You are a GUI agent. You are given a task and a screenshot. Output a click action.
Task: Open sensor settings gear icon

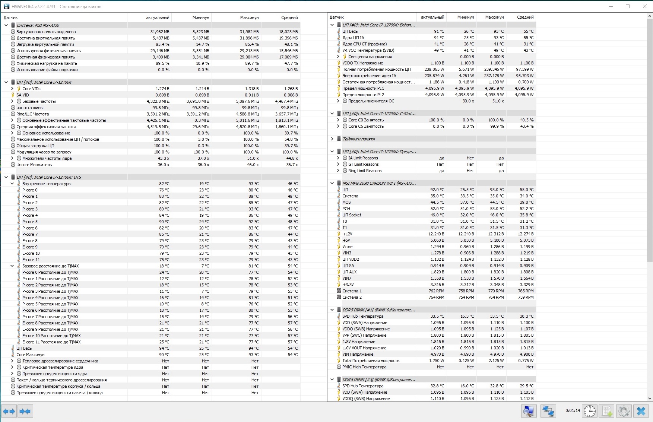coord(624,411)
